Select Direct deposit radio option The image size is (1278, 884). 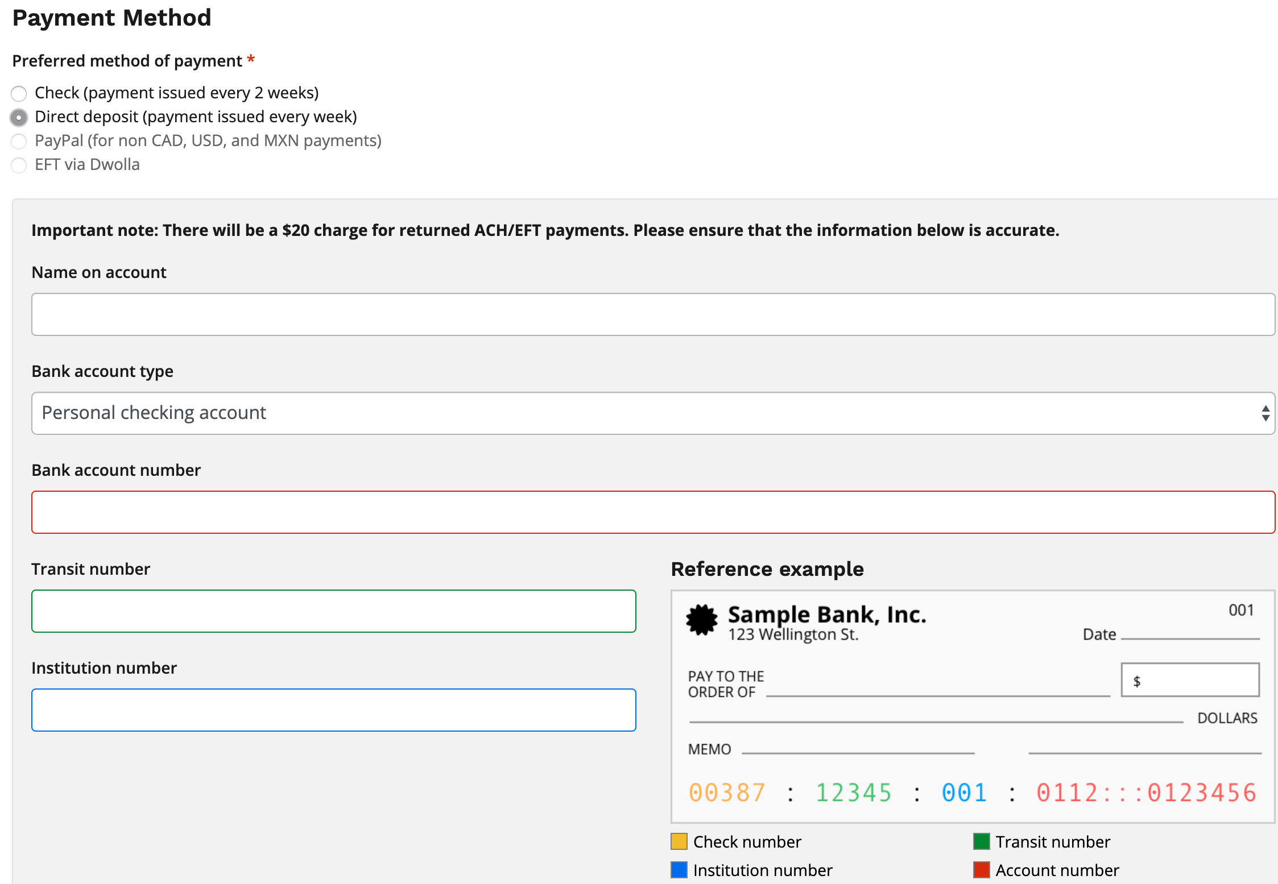tap(19, 117)
